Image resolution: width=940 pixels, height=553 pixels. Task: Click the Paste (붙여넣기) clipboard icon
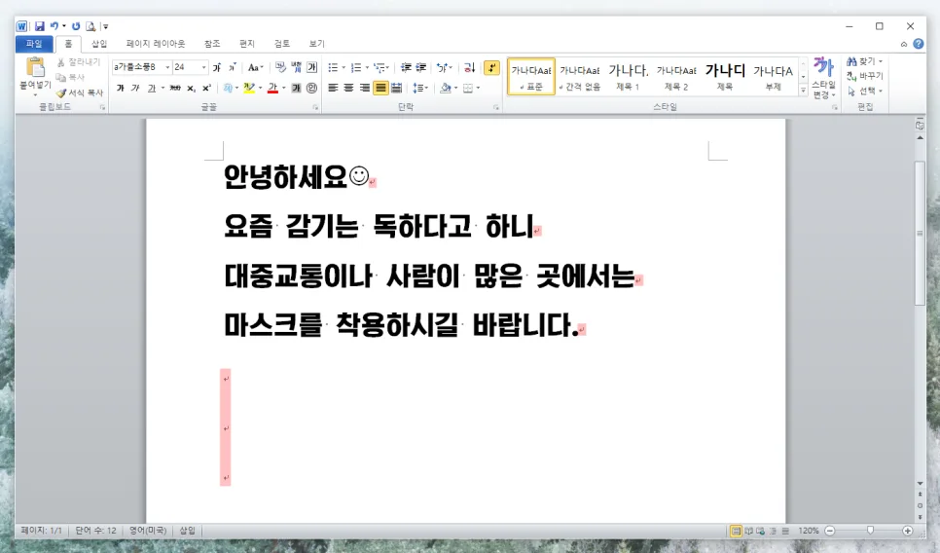[x=35, y=68]
